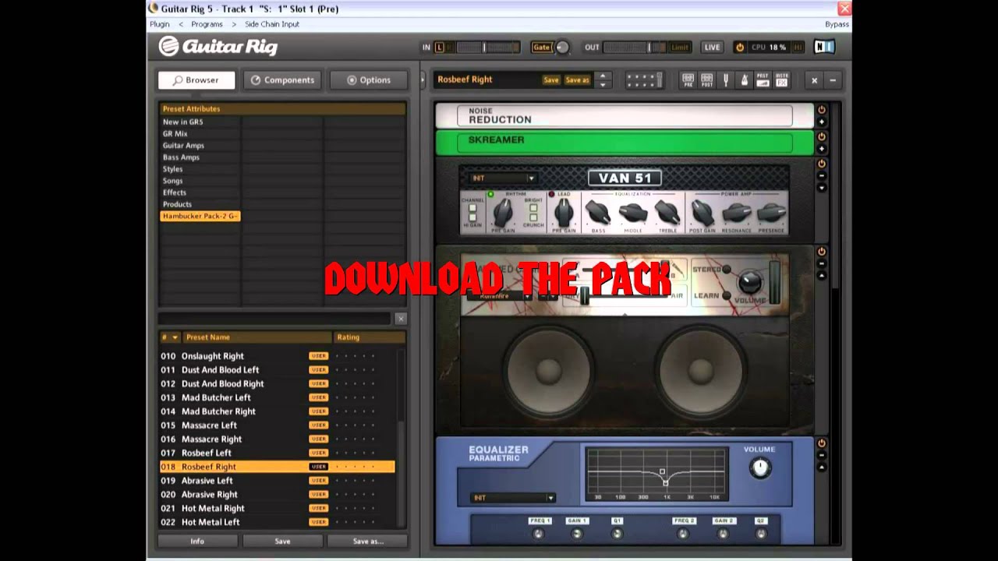Open the tuner fork icon
This screenshot has height=561, width=998.
tap(725, 80)
